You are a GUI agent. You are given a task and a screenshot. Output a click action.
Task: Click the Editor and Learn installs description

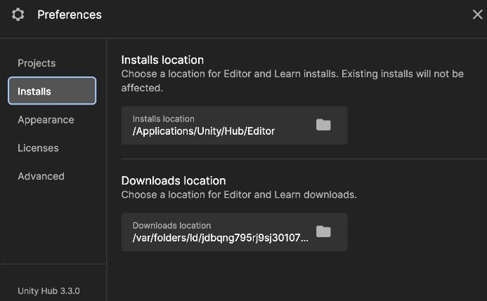(x=292, y=81)
